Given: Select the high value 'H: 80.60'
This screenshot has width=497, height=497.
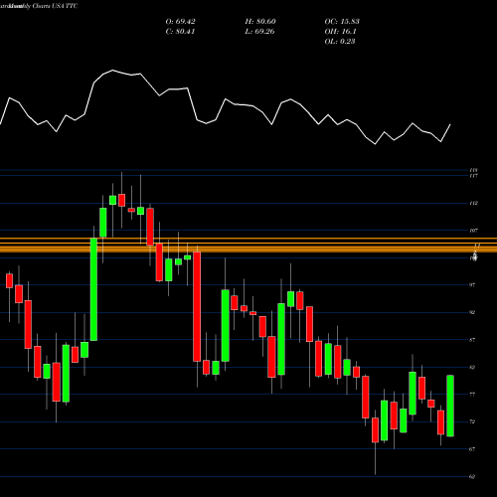Looking at the screenshot, I should pos(260,22).
